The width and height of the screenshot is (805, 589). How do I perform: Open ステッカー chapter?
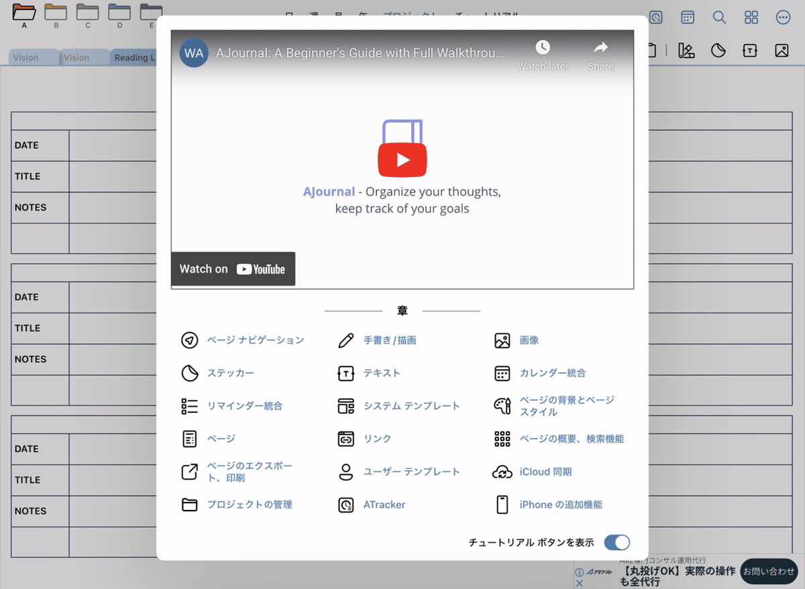point(231,373)
